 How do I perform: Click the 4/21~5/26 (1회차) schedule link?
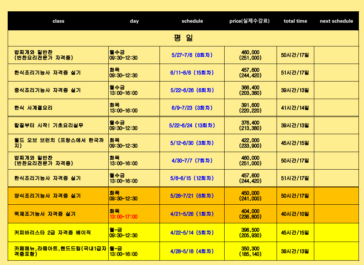[x=192, y=214]
